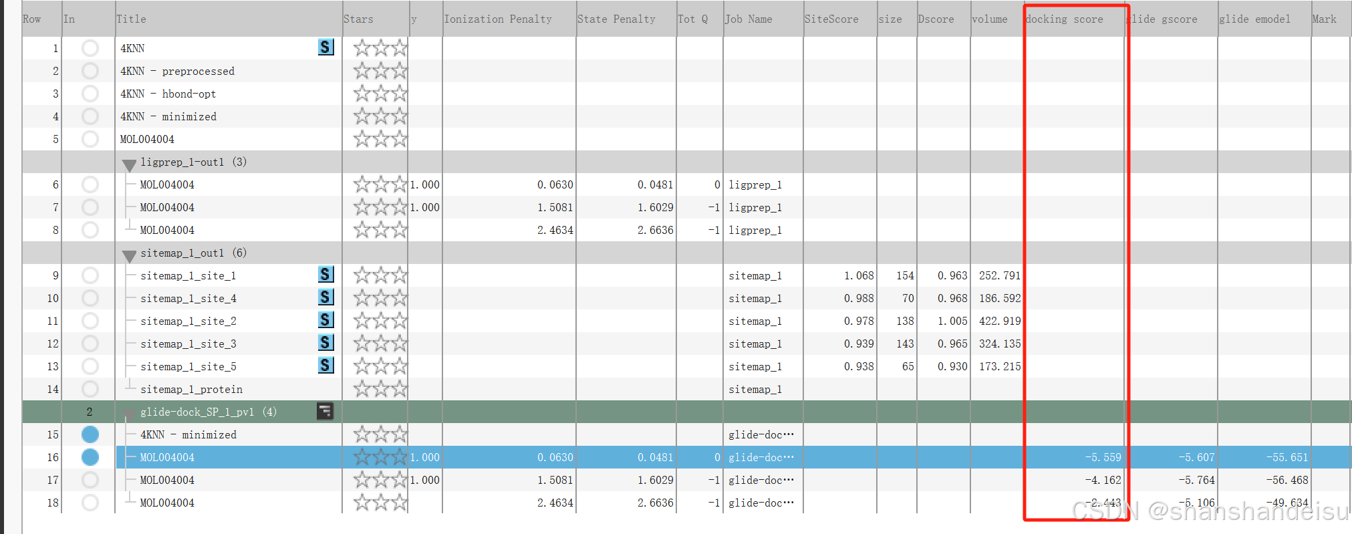Screen dimensions: 1352x534
Task: Select the sitemap_1_site_2 entry
Action: pos(188,321)
